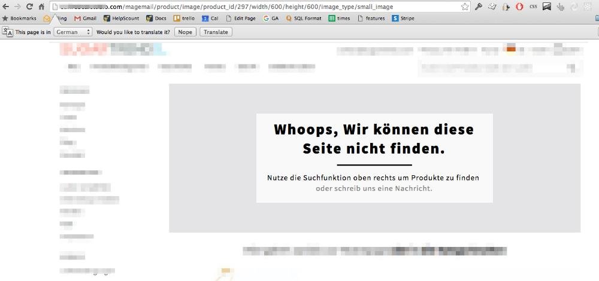Click the Bookmarks folder in bookmarks bar
The width and height of the screenshot is (599, 281).
click(x=19, y=19)
